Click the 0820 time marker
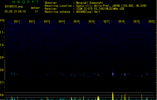This screenshot has width=157, height=100. coord(152,21)
